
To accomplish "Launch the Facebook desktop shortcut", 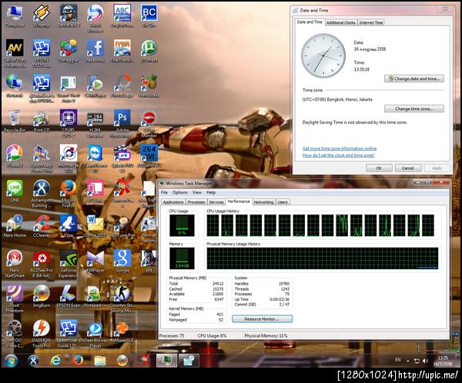I will coord(95,52).
